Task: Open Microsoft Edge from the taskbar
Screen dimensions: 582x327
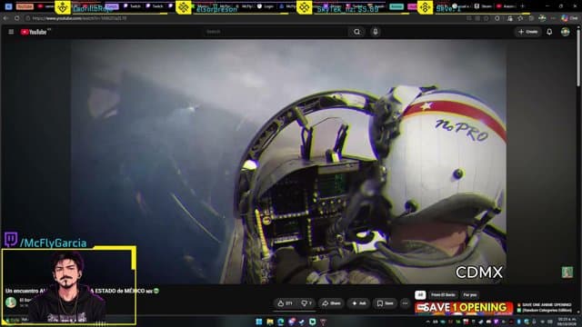Action: 281,322
